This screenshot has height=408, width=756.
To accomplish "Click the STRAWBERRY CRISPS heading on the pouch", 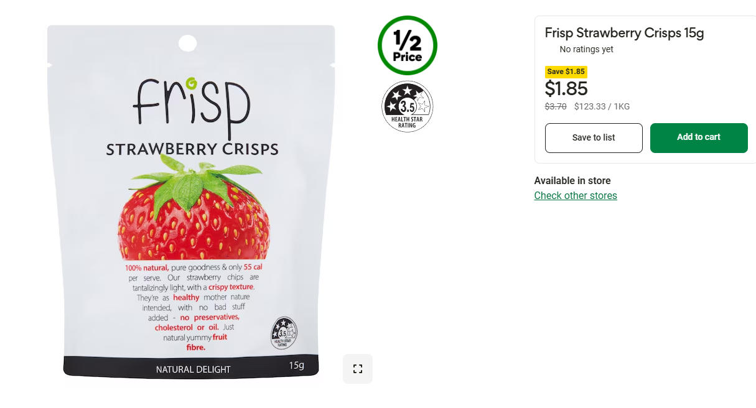I will 192,149.
